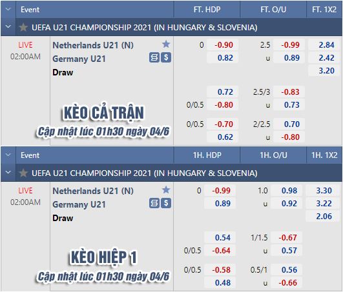Click the dollar icon beside full-time Germany U21

click(166, 57)
